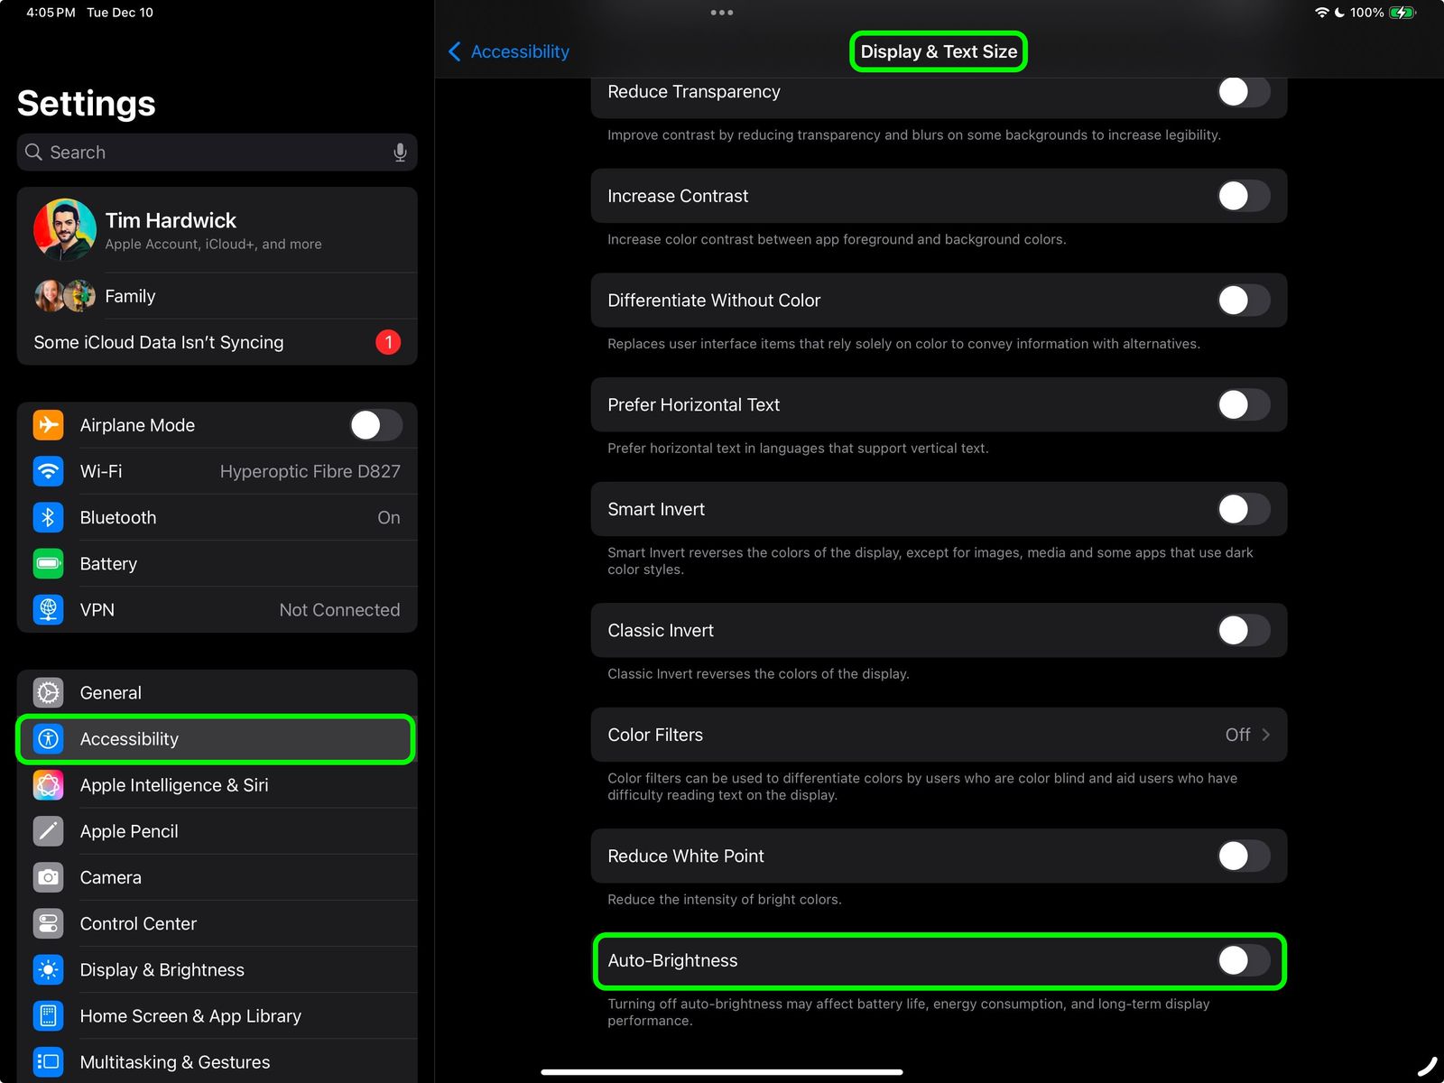Open Tim Hardwick's Apple Account
Screen dimensions: 1444x1083
pyautogui.click(x=217, y=229)
